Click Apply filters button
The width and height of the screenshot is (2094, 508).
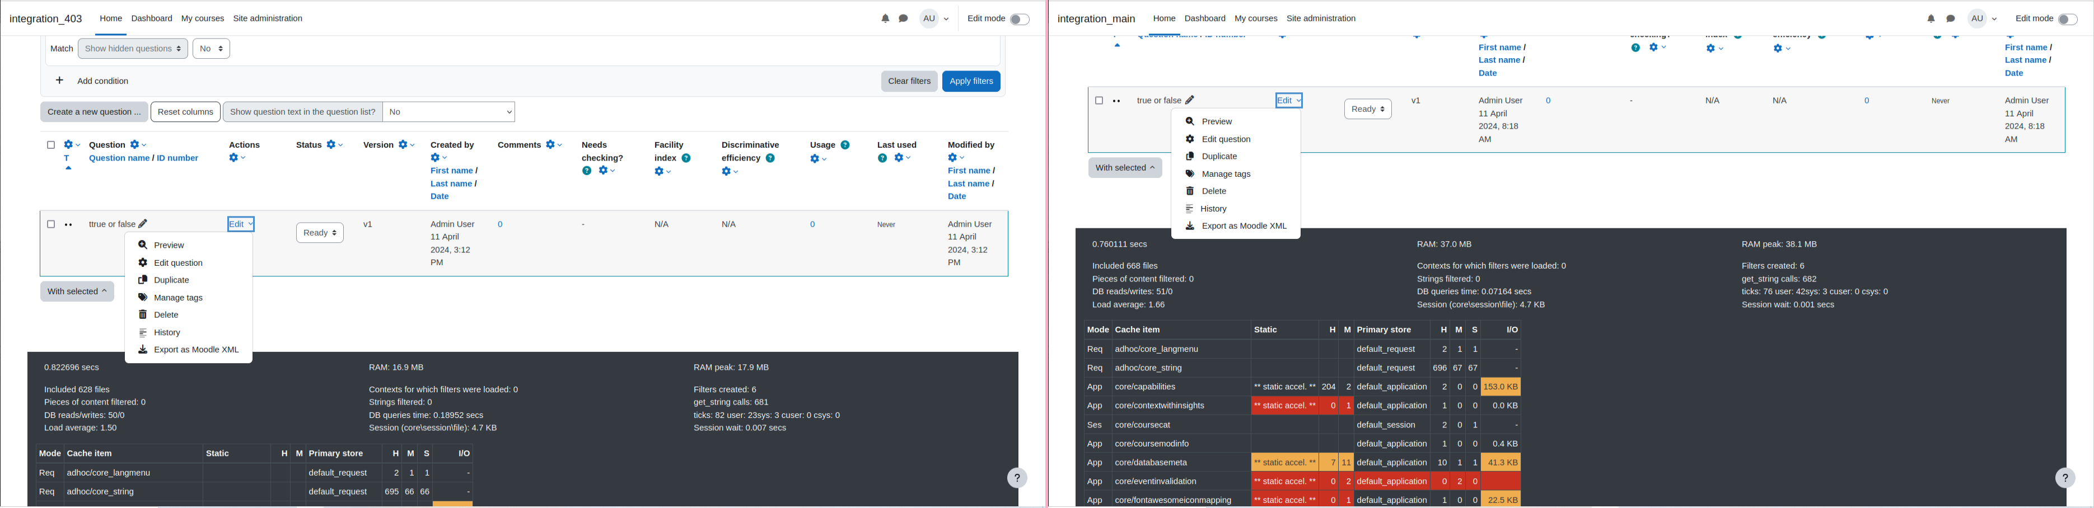(971, 81)
